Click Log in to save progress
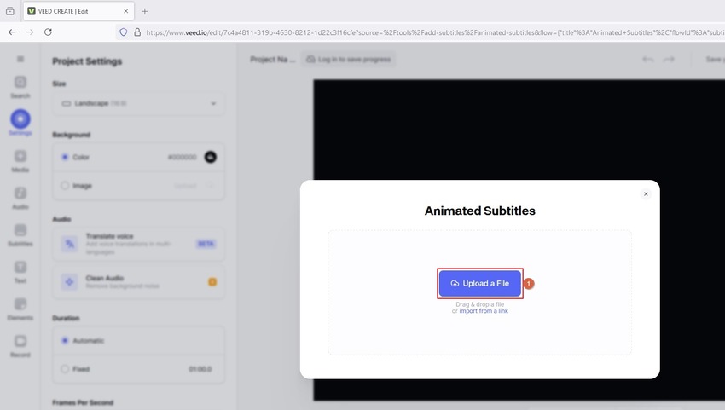This screenshot has width=725, height=410. [349, 59]
